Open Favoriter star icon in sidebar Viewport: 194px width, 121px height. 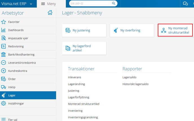coord(3,22)
